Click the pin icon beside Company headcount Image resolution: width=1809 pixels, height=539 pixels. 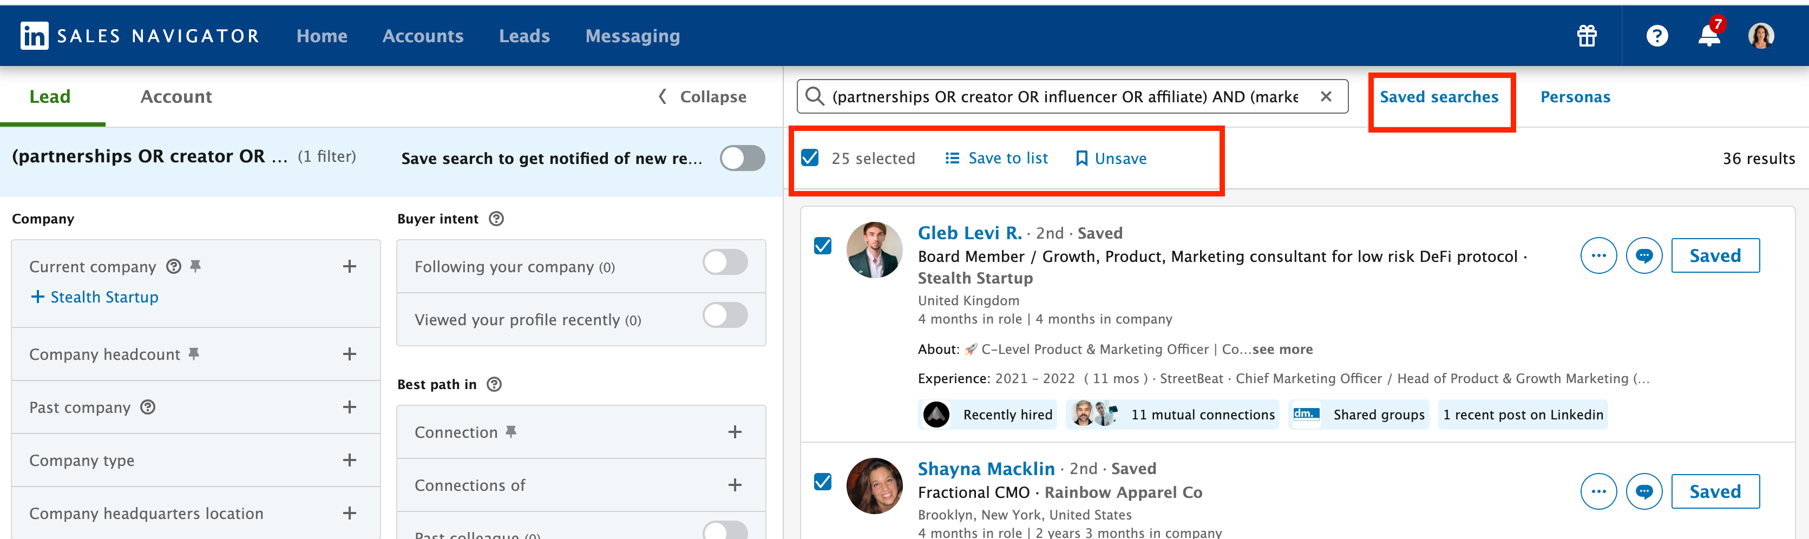click(194, 354)
